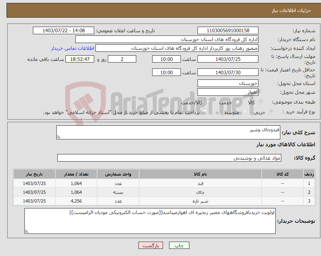321x256 pixels.
Task: Open the اطلاعات تماس خریدار link
Action: pyautogui.click(x=73, y=48)
